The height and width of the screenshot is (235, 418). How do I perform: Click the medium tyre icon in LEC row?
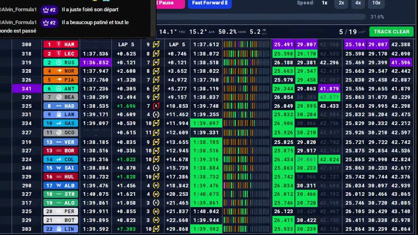pos(156,54)
